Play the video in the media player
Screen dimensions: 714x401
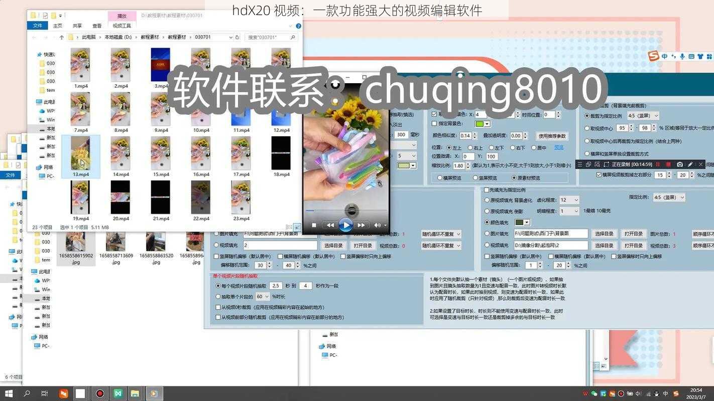[x=345, y=225]
